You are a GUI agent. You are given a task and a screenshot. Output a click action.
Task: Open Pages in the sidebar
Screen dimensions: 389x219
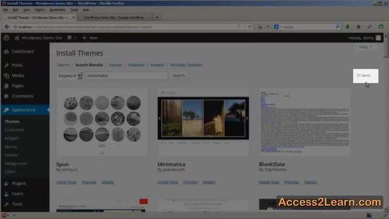pyautogui.click(x=18, y=86)
